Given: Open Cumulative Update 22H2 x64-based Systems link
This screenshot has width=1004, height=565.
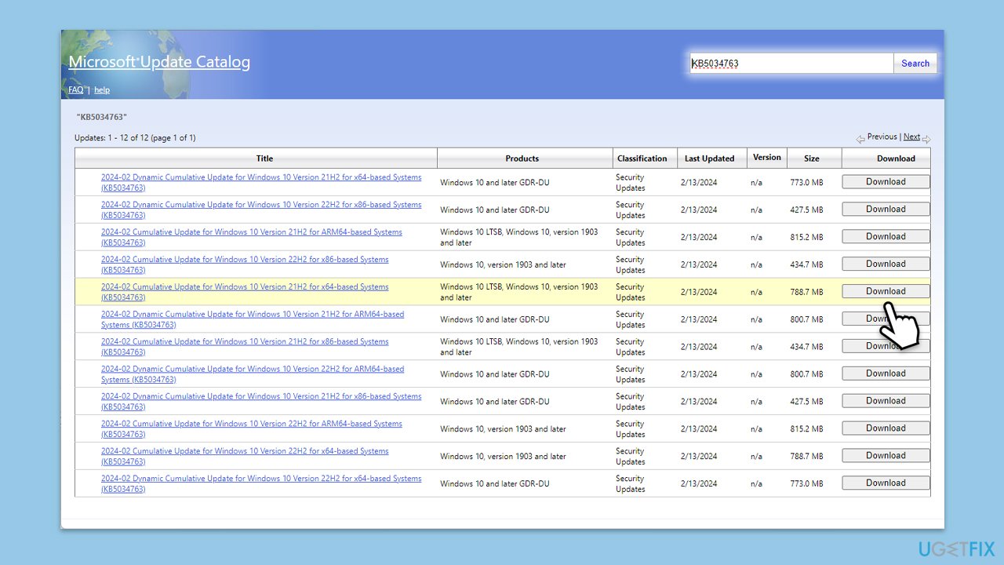Looking at the screenshot, I should click(245, 457).
